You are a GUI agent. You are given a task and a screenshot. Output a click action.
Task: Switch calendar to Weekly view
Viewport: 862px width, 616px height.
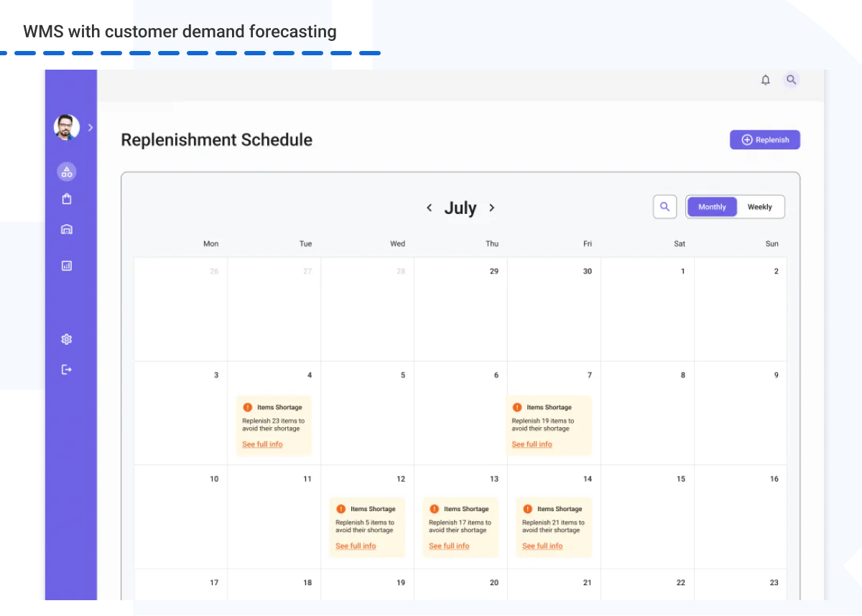pos(759,207)
